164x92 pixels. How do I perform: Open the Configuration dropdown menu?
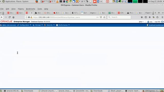click(24, 25)
